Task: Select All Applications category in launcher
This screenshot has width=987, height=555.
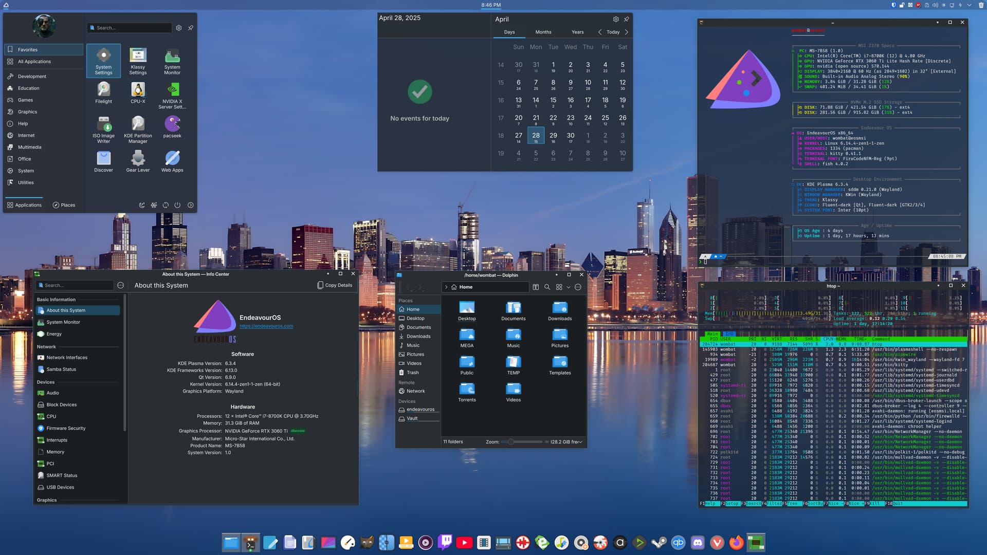Action: tap(44, 62)
